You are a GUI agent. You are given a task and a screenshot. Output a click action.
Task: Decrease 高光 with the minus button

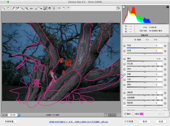coord(124,69)
